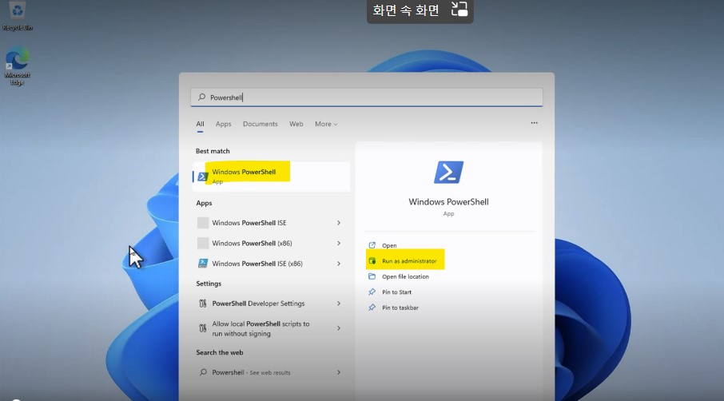Image resolution: width=724 pixels, height=401 pixels.
Task: Select Windows PowerShell ISE result
Action: pyautogui.click(x=272, y=223)
